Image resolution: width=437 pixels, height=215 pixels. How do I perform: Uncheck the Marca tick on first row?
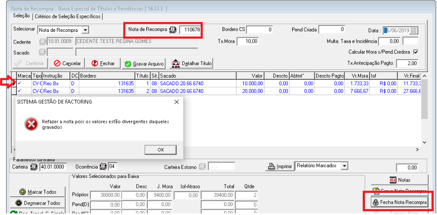click(x=20, y=83)
